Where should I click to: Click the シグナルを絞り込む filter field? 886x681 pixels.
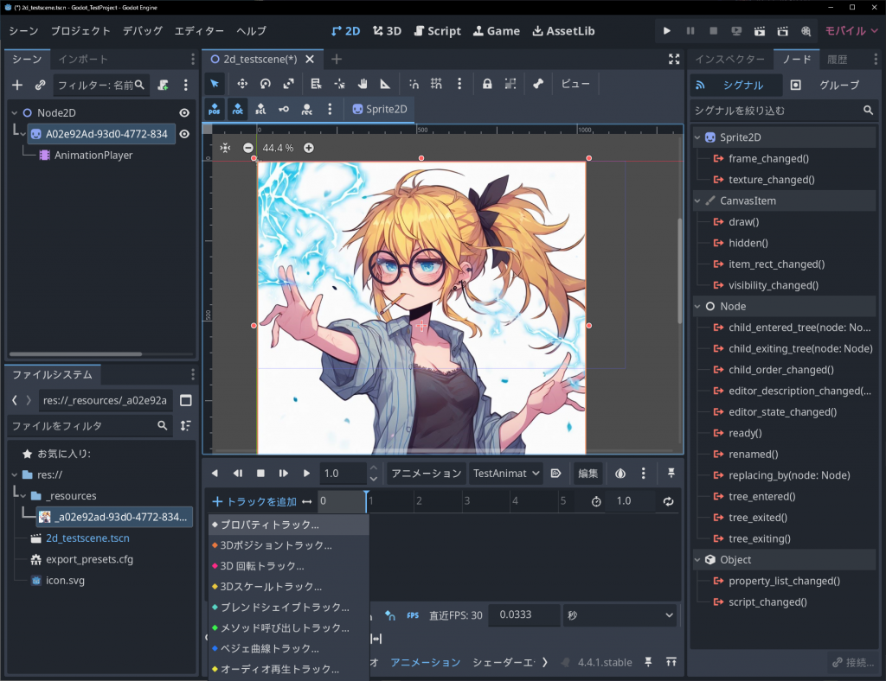[774, 111]
